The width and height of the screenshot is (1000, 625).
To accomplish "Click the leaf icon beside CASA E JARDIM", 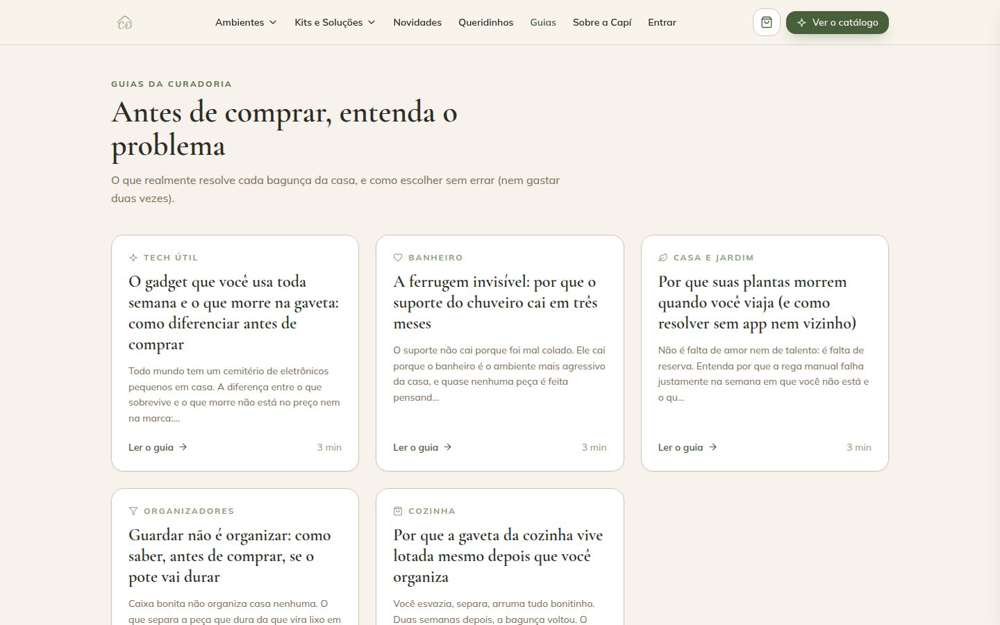I will coord(663,258).
